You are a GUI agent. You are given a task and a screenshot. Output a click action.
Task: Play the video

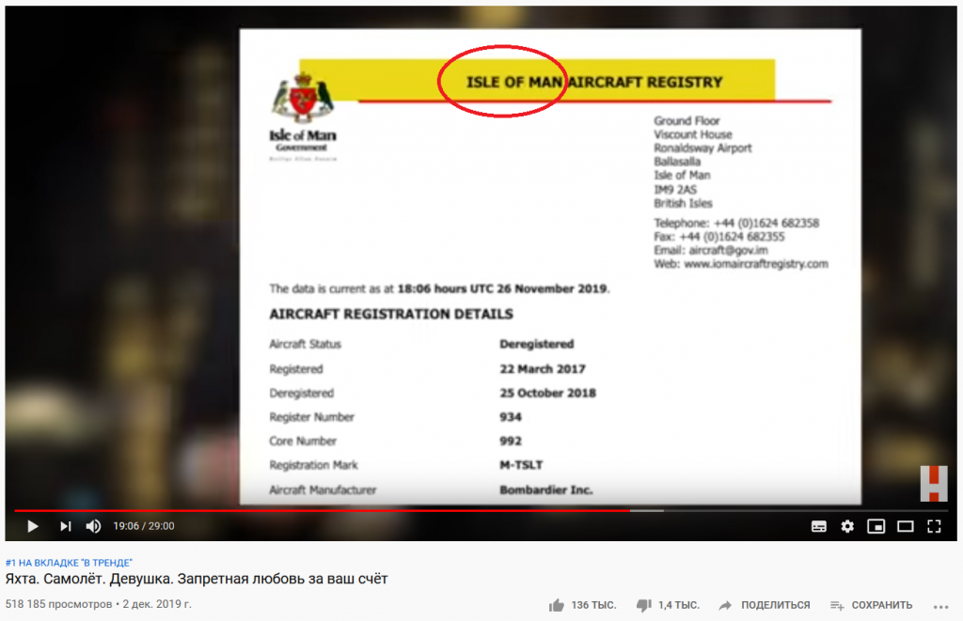[x=33, y=526]
